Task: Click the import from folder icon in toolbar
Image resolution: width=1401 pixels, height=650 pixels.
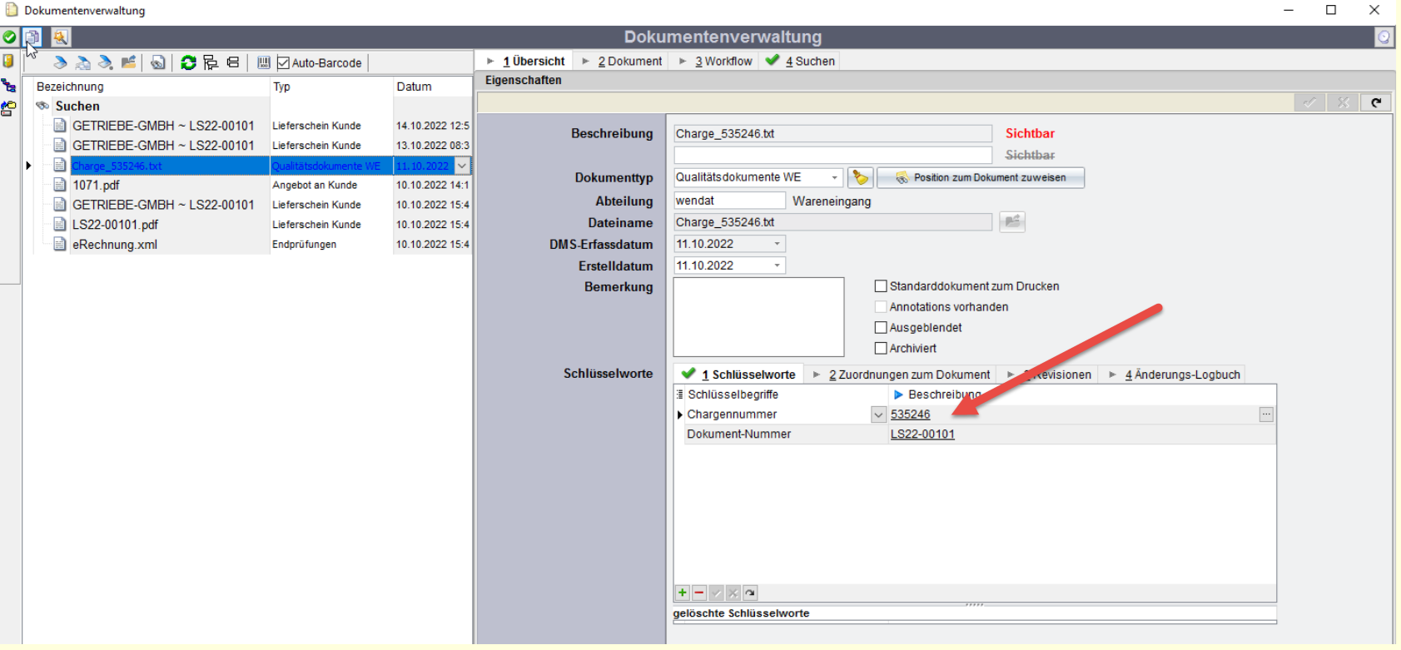Action: 128,62
